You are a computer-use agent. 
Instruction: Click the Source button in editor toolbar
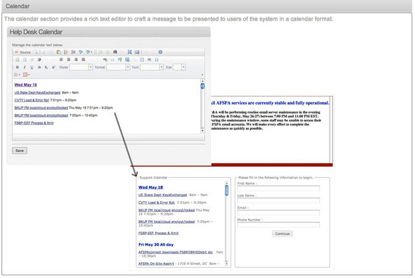click(x=23, y=52)
